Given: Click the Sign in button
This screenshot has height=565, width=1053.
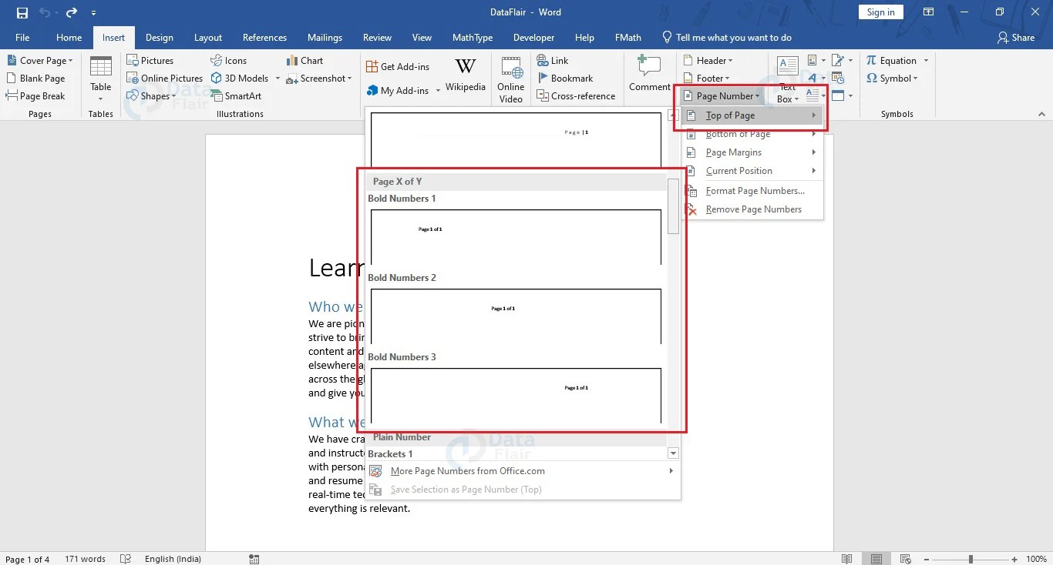Looking at the screenshot, I should (x=880, y=12).
